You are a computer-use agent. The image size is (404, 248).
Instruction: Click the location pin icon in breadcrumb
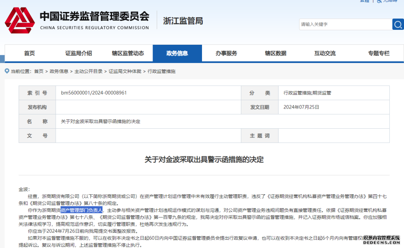coord(7,71)
